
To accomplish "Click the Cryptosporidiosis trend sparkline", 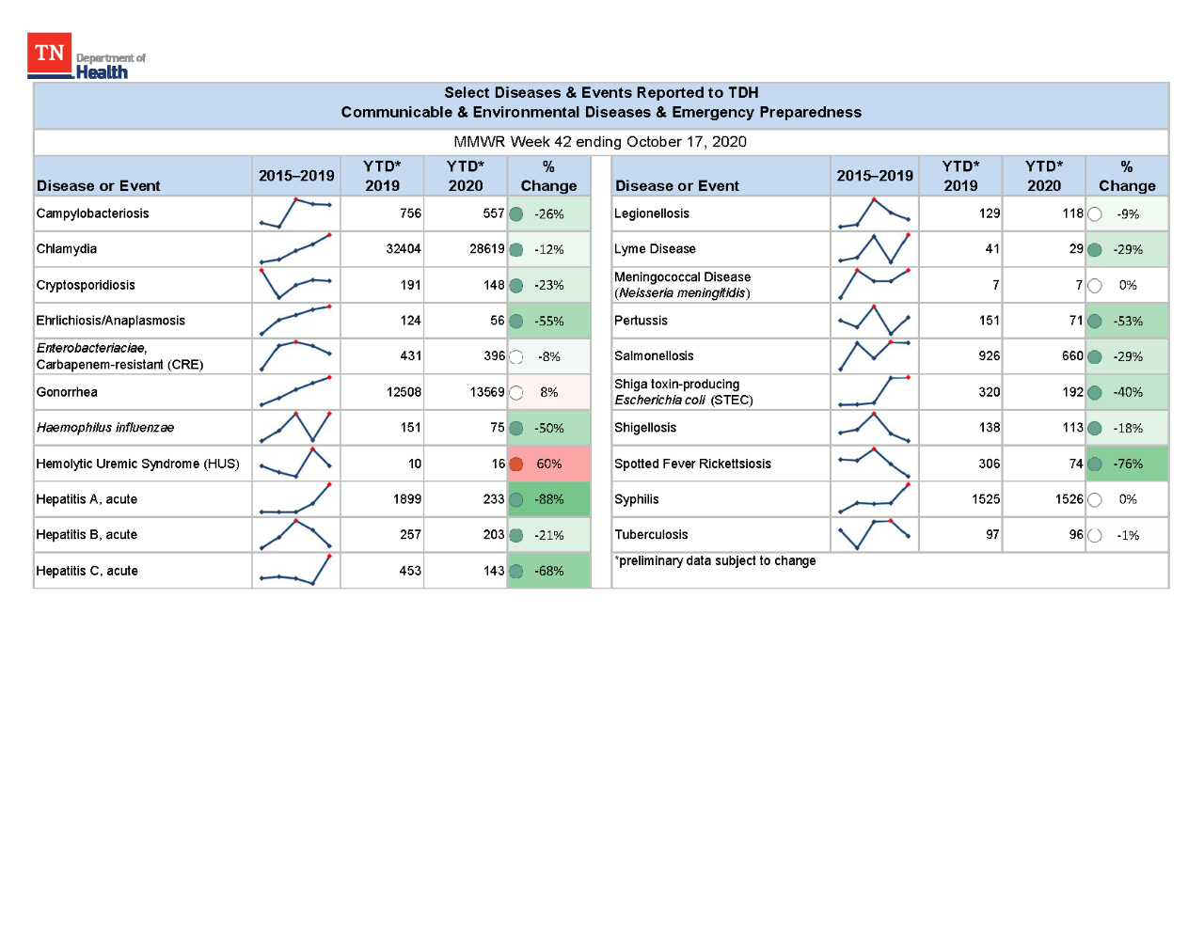I will click(295, 285).
